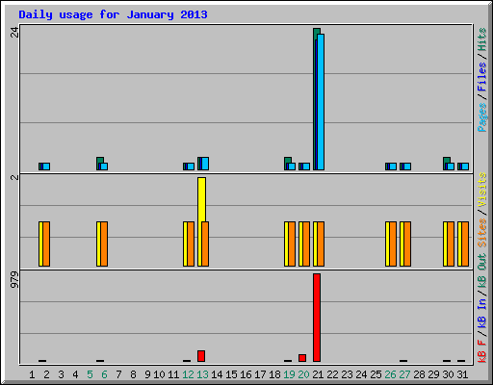The width and height of the screenshot is (493, 385).
Task: Click the green day label '19'
Action: pos(289,374)
